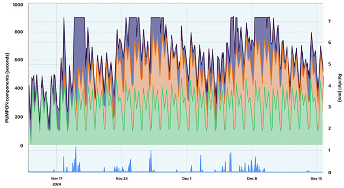The height and width of the screenshot is (188, 344).
Task: Select the 1000 tick on PUMPON axis
Action: tap(19, 5)
